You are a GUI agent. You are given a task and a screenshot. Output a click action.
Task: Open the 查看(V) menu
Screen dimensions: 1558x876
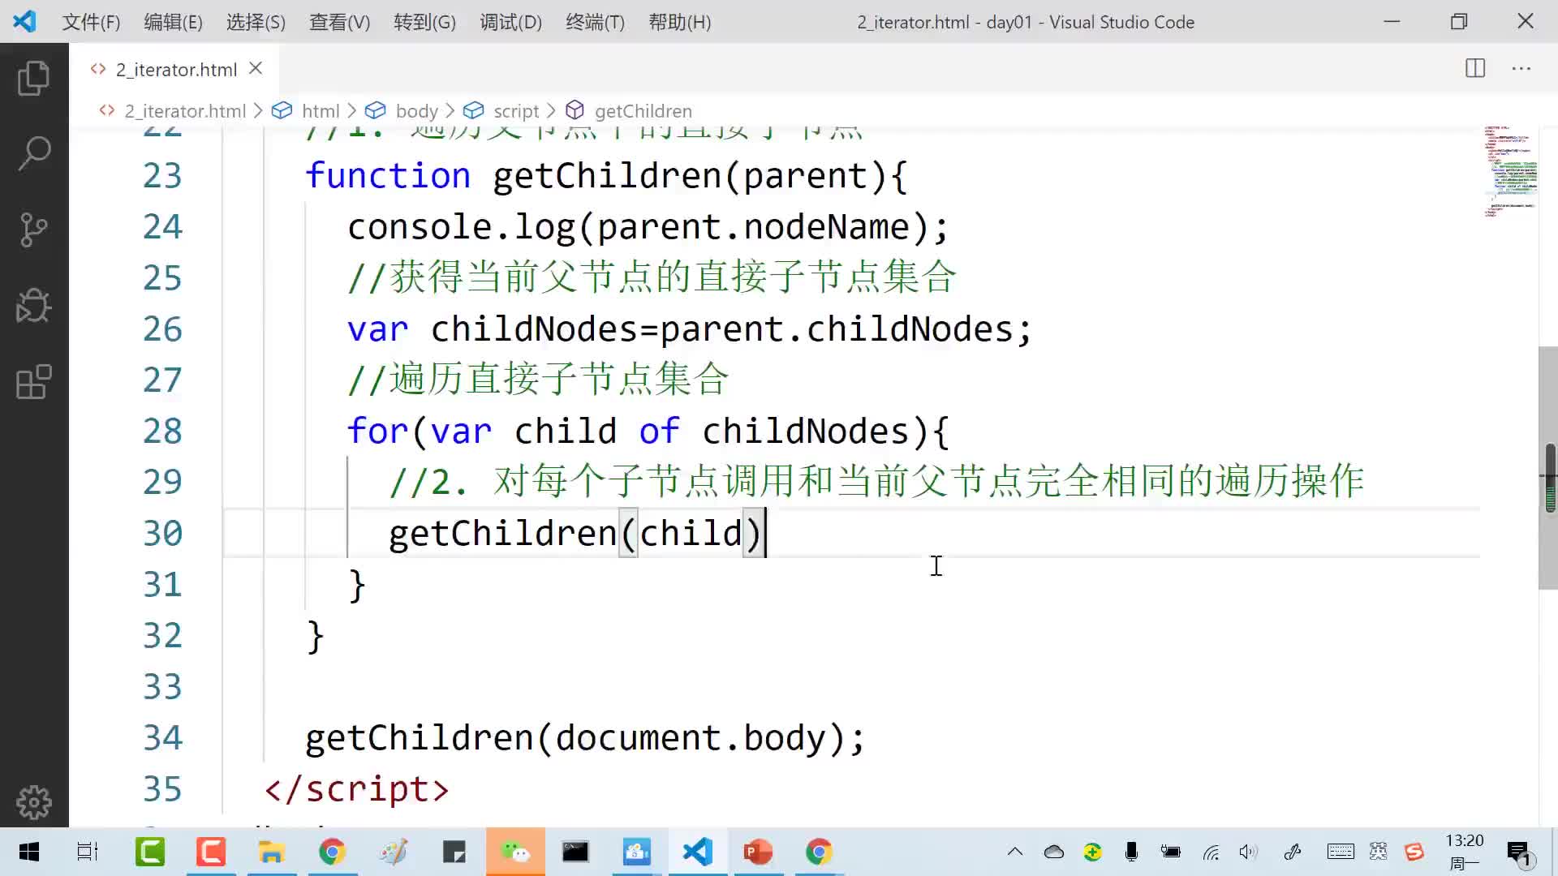(x=339, y=22)
